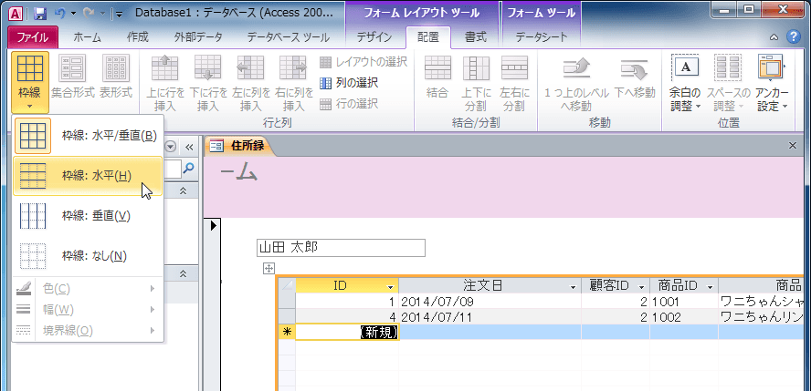Image resolution: width=811 pixels, height=391 pixels.
Task: Click 列の選択 select column
Action: click(x=349, y=83)
